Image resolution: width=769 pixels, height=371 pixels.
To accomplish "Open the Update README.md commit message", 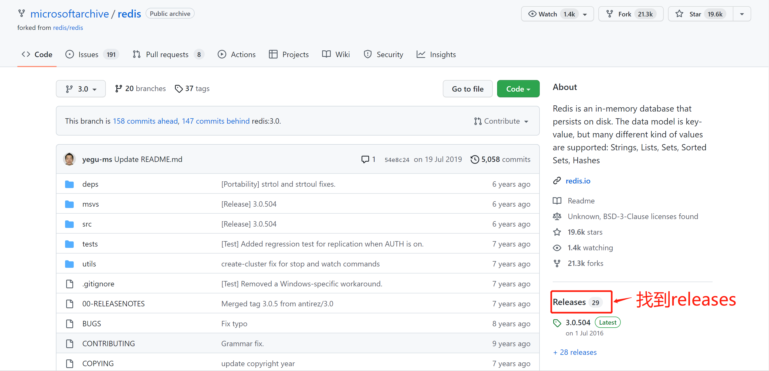I will pos(148,160).
